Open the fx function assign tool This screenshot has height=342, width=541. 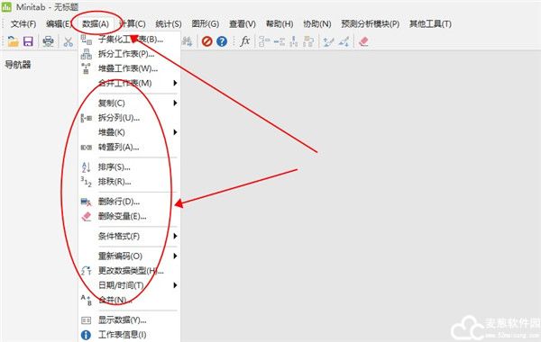[244, 41]
